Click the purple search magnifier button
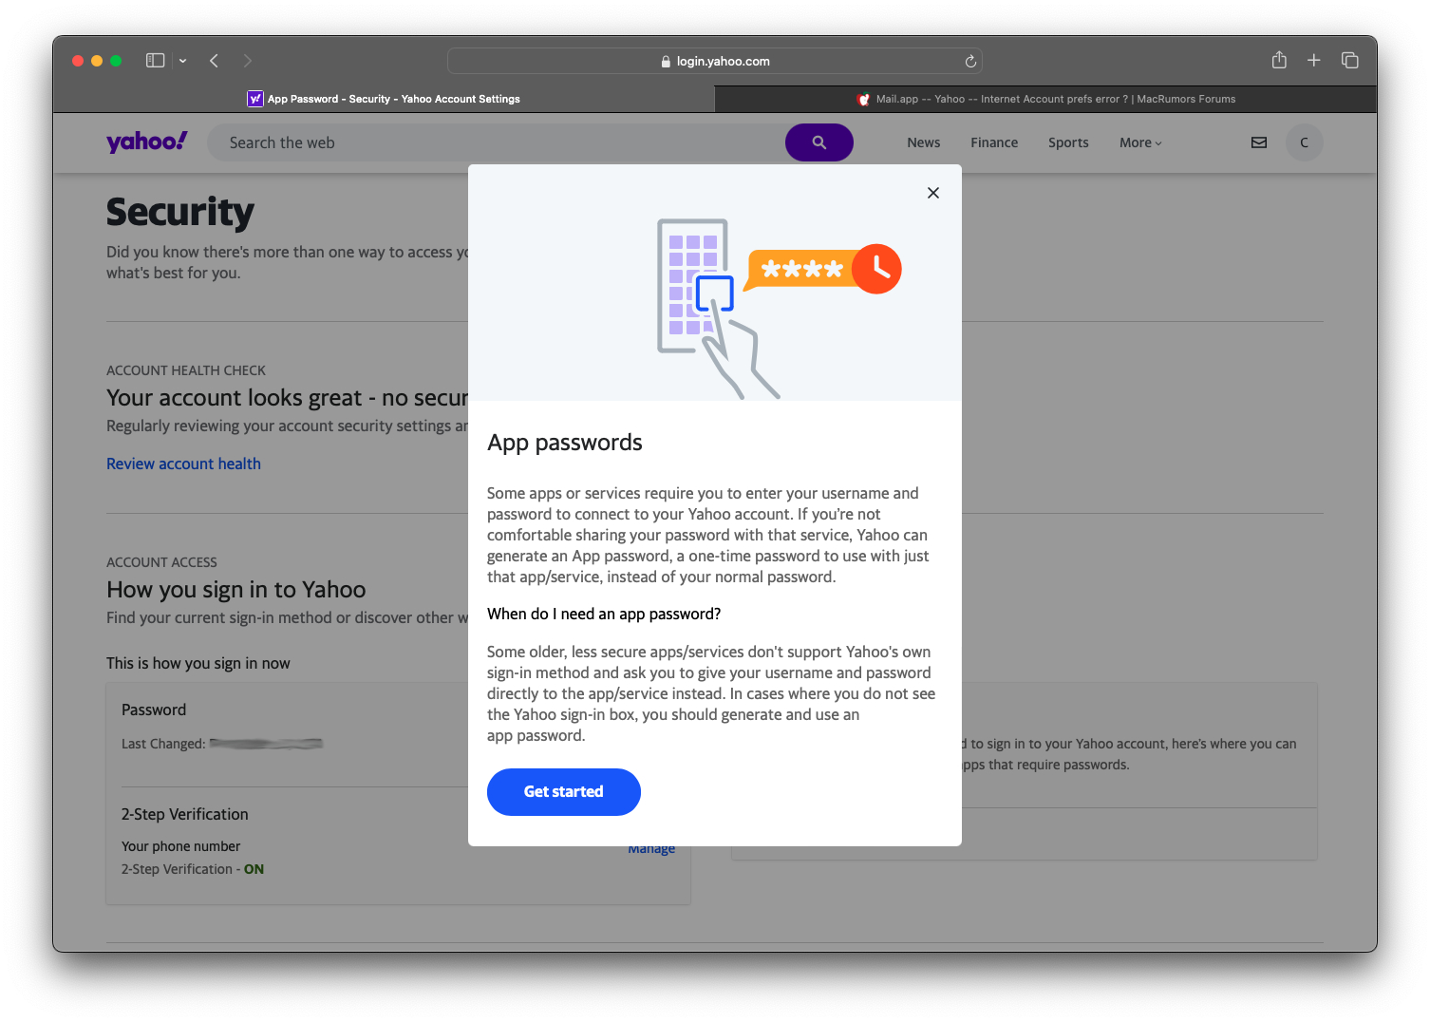 pyautogui.click(x=819, y=142)
